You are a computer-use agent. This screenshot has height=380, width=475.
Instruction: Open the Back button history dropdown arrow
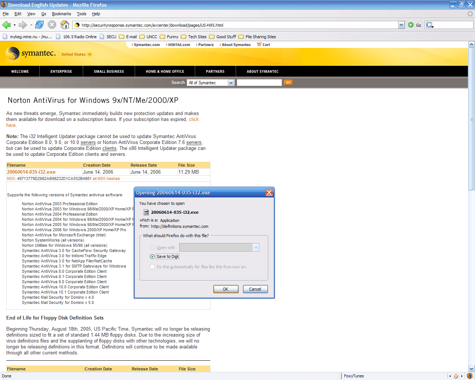click(14, 25)
